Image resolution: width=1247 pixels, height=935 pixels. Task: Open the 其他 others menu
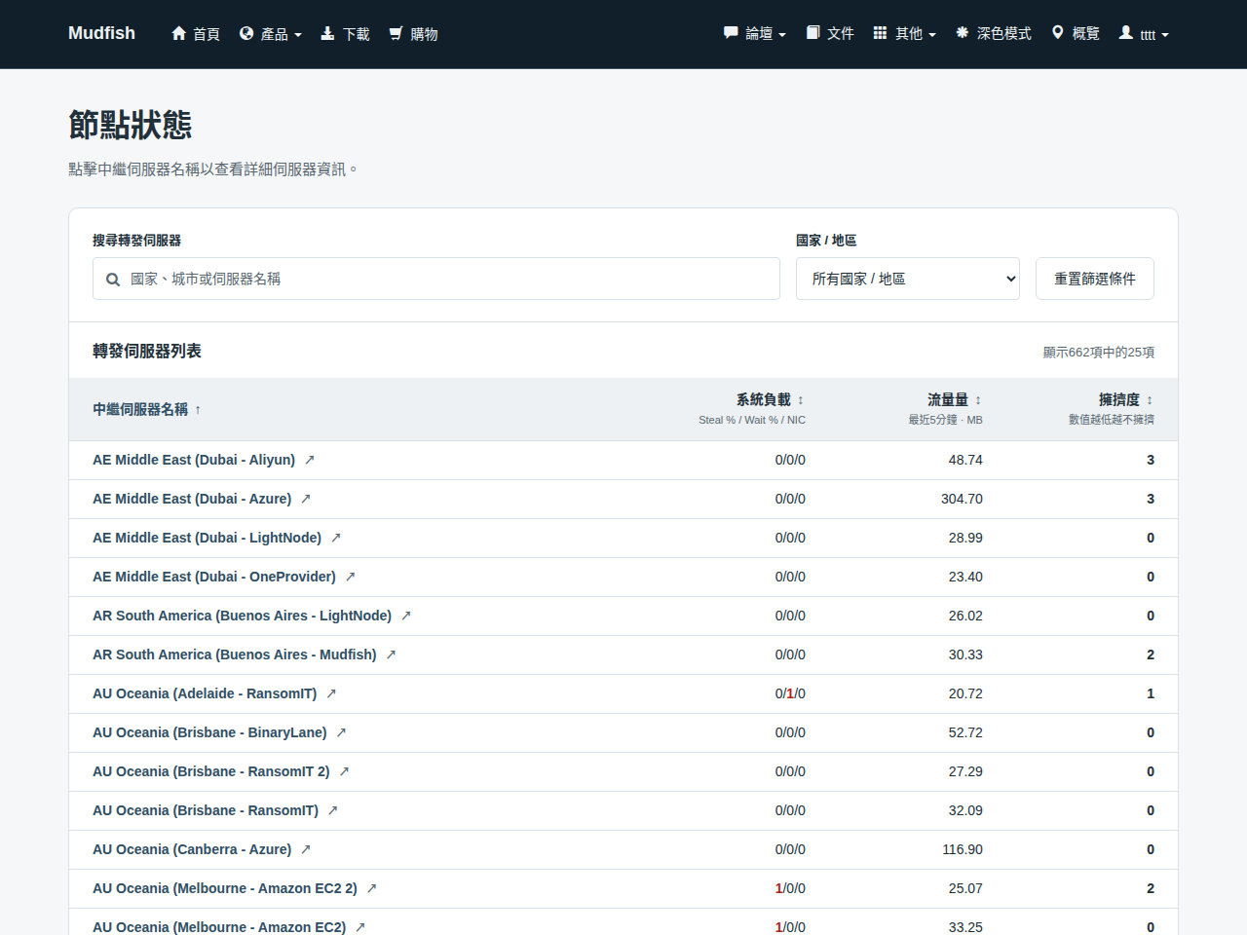pyautogui.click(x=904, y=34)
